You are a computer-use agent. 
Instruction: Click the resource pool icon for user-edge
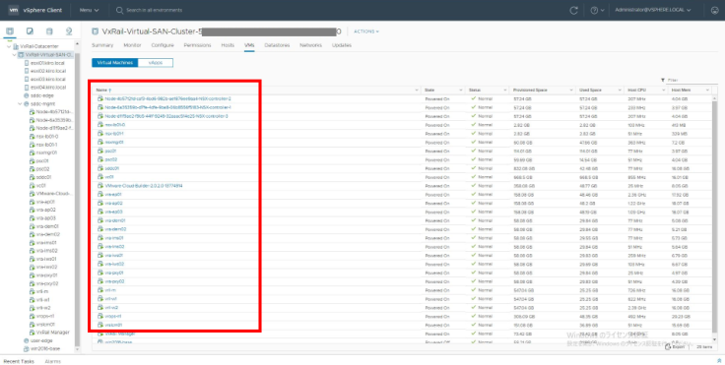[27, 340]
